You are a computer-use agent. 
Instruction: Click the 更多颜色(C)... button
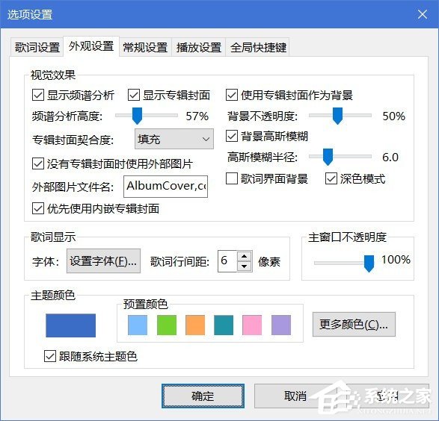click(x=354, y=325)
